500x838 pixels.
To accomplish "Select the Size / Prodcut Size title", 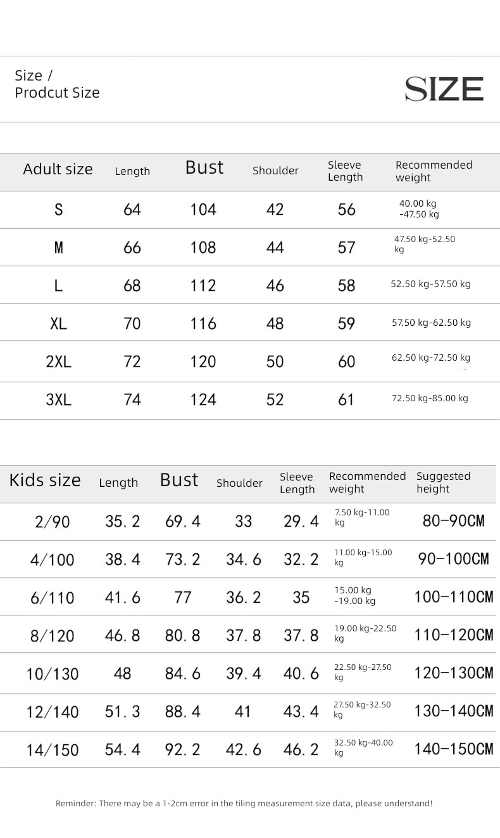I will (x=57, y=84).
